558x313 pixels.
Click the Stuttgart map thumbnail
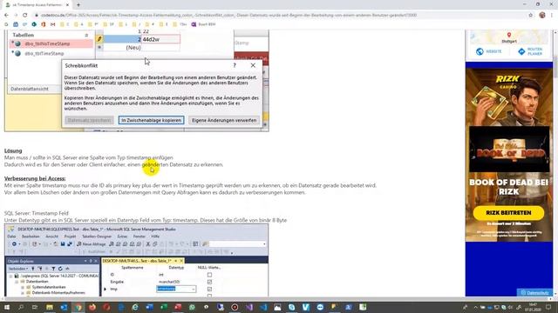pos(509,37)
